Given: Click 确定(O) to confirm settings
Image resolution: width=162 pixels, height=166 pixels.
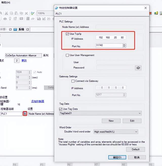Looking at the screenshot, I should coord(117,157).
